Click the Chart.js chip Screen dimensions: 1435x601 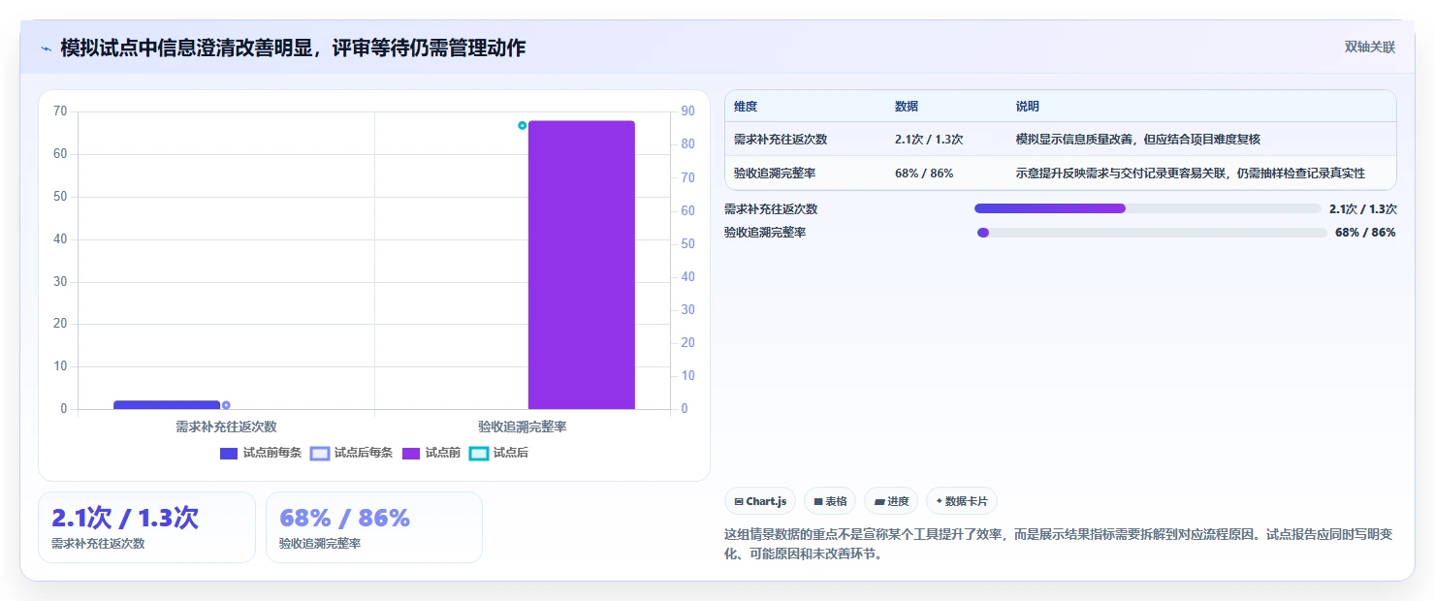pos(760,501)
